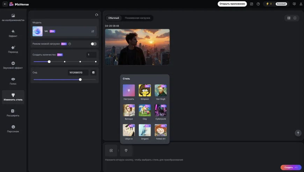304x172 pixels.
Task: Toggle the Режим низкой нагрузки switch
Action: tap(94, 44)
